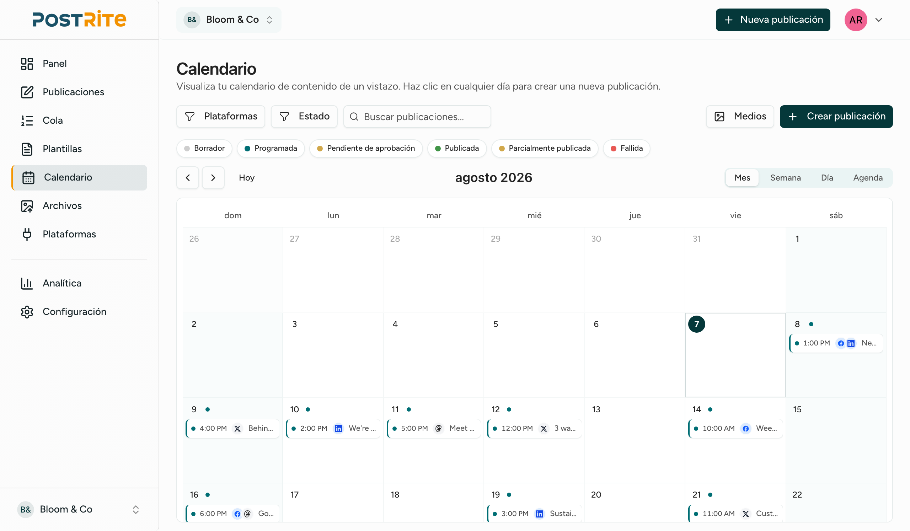Image resolution: width=910 pixels, height=531 pixels.
Task: Click the plus icon in Crear publicación
Action: 793,117
